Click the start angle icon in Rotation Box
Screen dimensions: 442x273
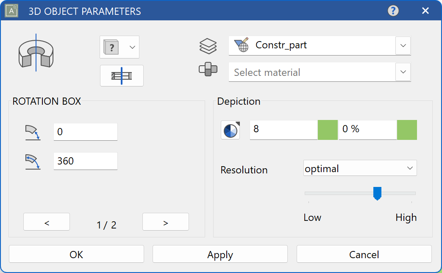[x=33, y=132]
